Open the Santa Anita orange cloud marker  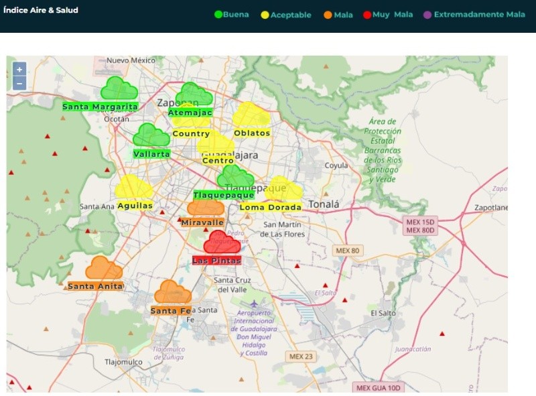103,268
